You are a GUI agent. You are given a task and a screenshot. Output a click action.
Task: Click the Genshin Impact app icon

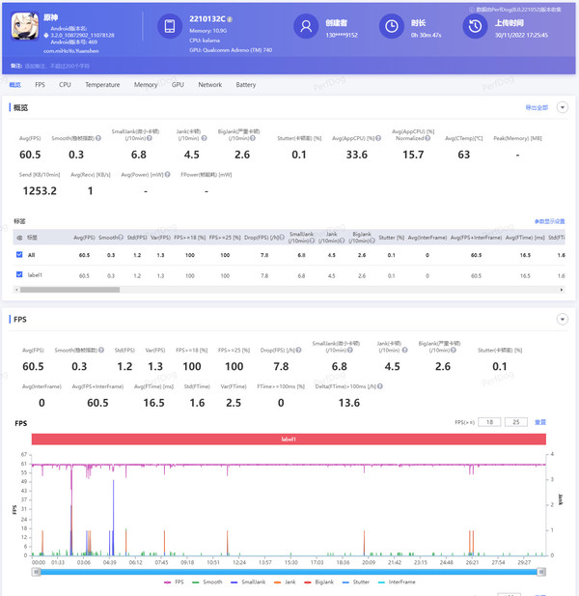[x=25, y=26]
